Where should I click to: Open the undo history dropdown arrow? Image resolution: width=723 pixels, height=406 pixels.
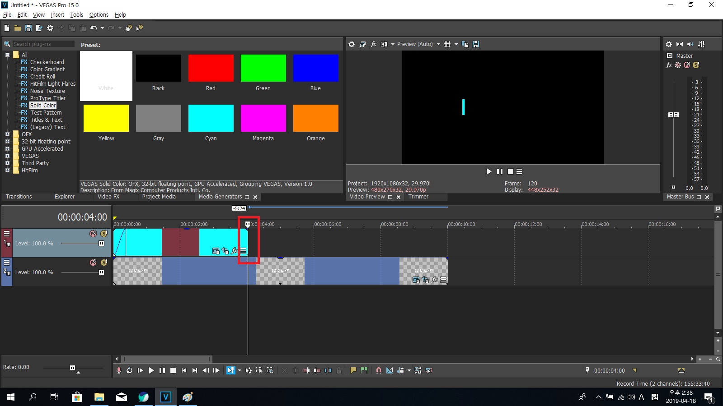pos(102,28)
